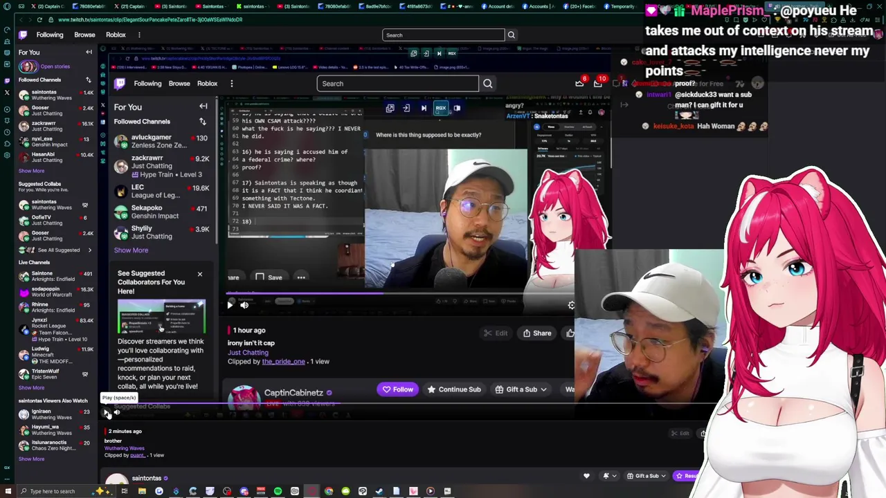Expand Show More under outer Followed Channels

pos(31,171)
